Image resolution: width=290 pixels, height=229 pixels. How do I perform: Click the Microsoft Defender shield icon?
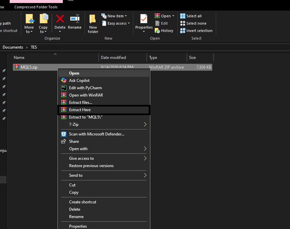pos(64,134)
